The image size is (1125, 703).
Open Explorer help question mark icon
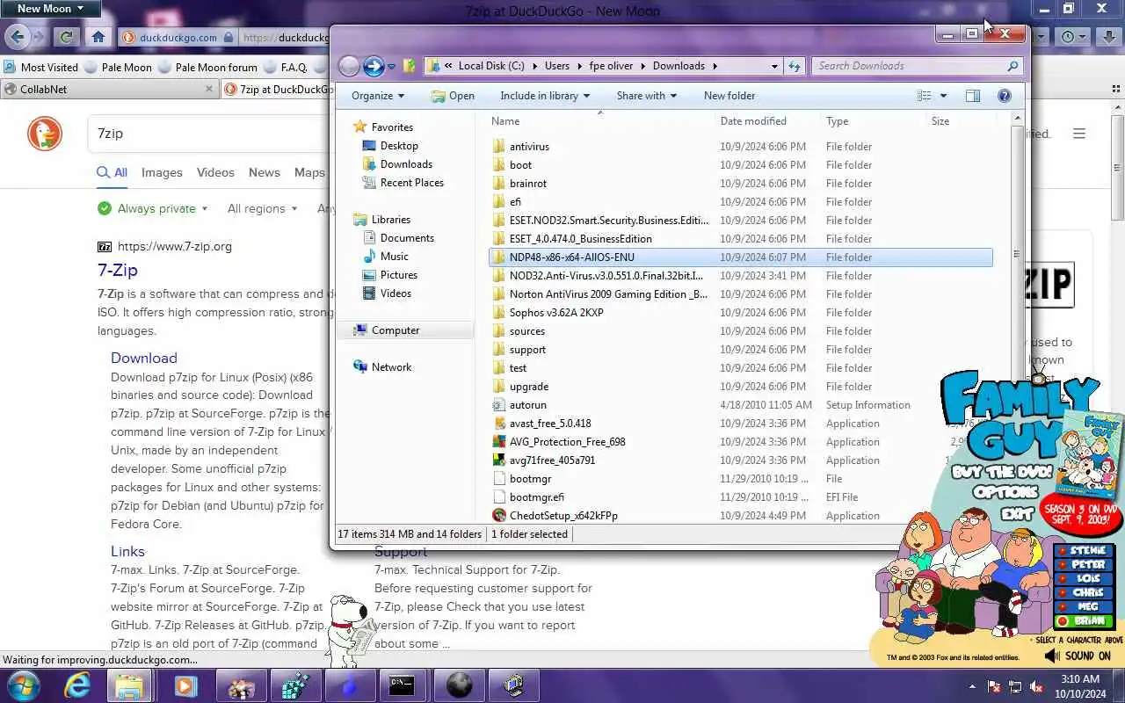tap(1005, 96)
